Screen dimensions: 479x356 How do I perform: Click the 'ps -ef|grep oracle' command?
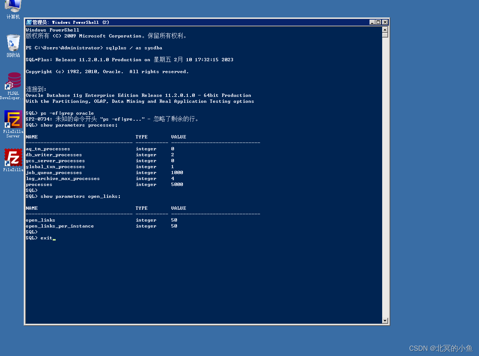[67, 113]
